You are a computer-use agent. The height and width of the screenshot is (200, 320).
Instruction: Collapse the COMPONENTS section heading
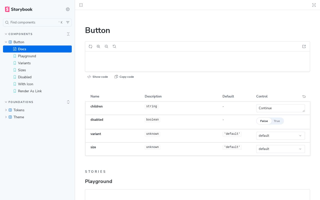19,34
